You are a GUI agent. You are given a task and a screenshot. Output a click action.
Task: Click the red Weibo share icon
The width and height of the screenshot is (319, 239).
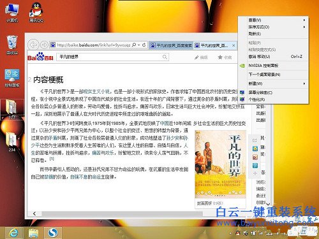(x=255, y=157)
